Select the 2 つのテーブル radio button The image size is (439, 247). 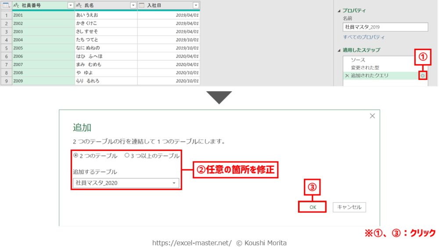76,155
